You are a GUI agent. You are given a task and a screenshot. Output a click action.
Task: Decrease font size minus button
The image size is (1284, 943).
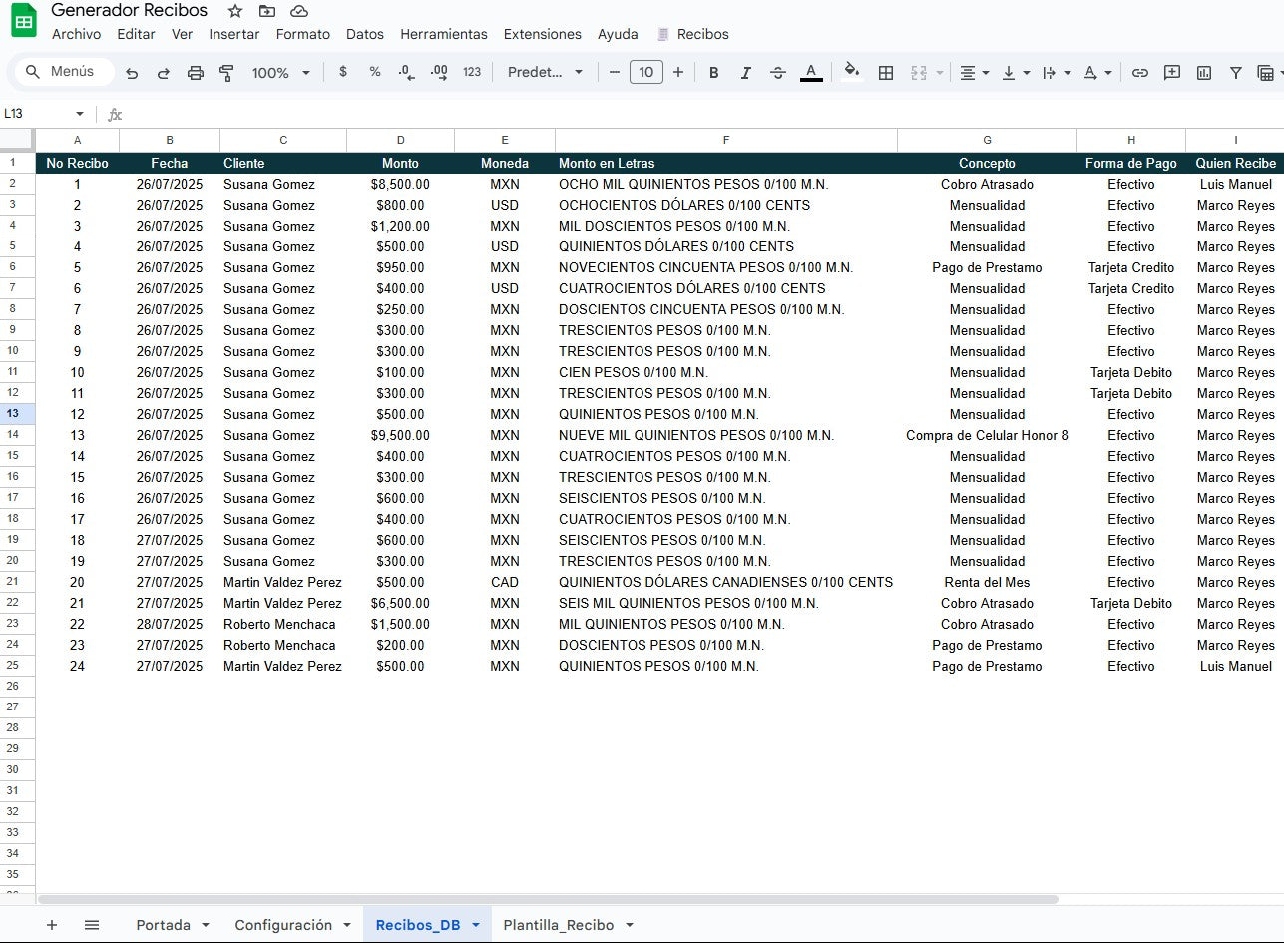615,72
